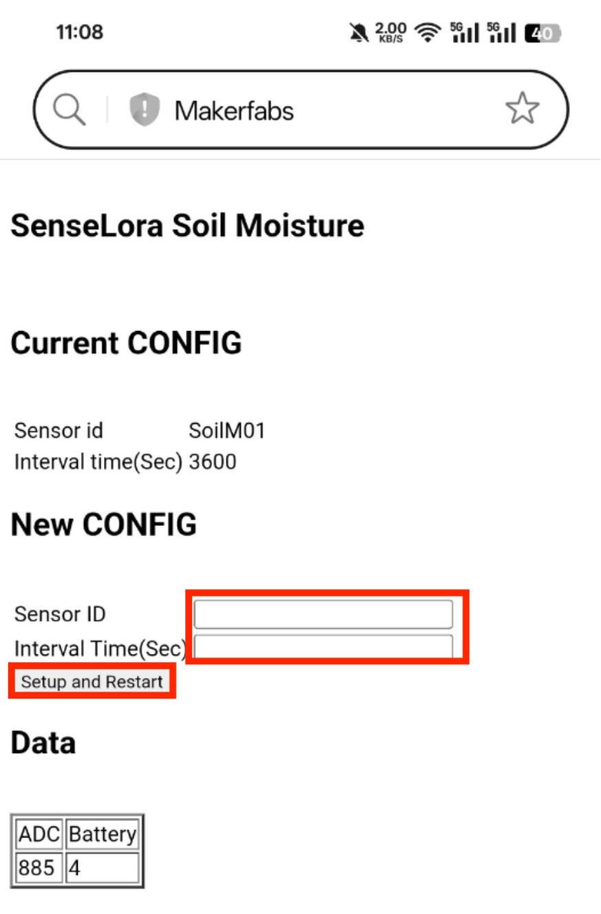Tap the first 5G signal icon
Image resolution: width=601 pixels, height=914 pixels.
[464, 32]
